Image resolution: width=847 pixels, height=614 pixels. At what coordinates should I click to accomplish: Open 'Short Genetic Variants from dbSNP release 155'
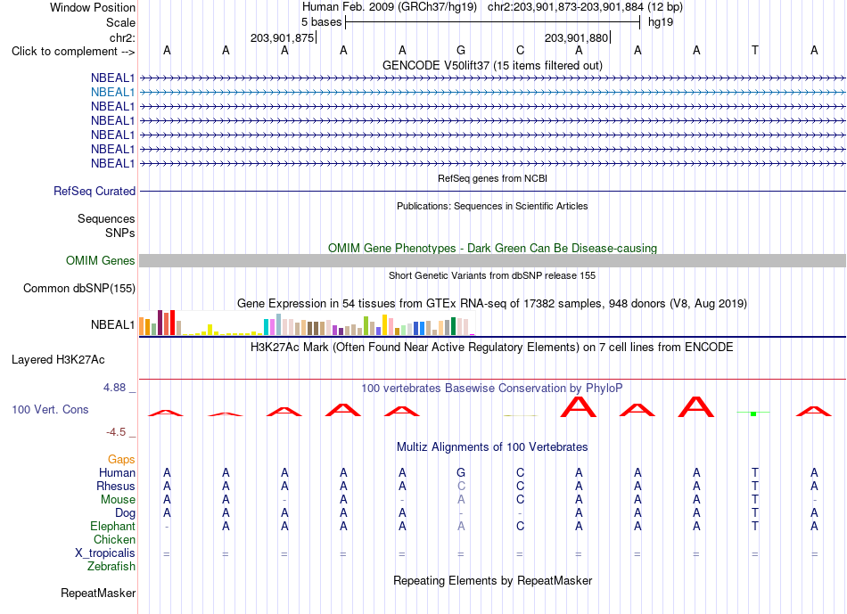(492, 275)
